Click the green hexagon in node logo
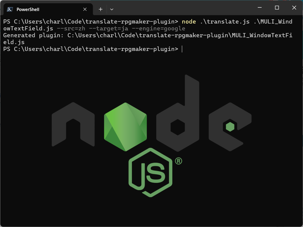Image resolution: width=303 pixels, height=227 pixels. coord(125,127)
